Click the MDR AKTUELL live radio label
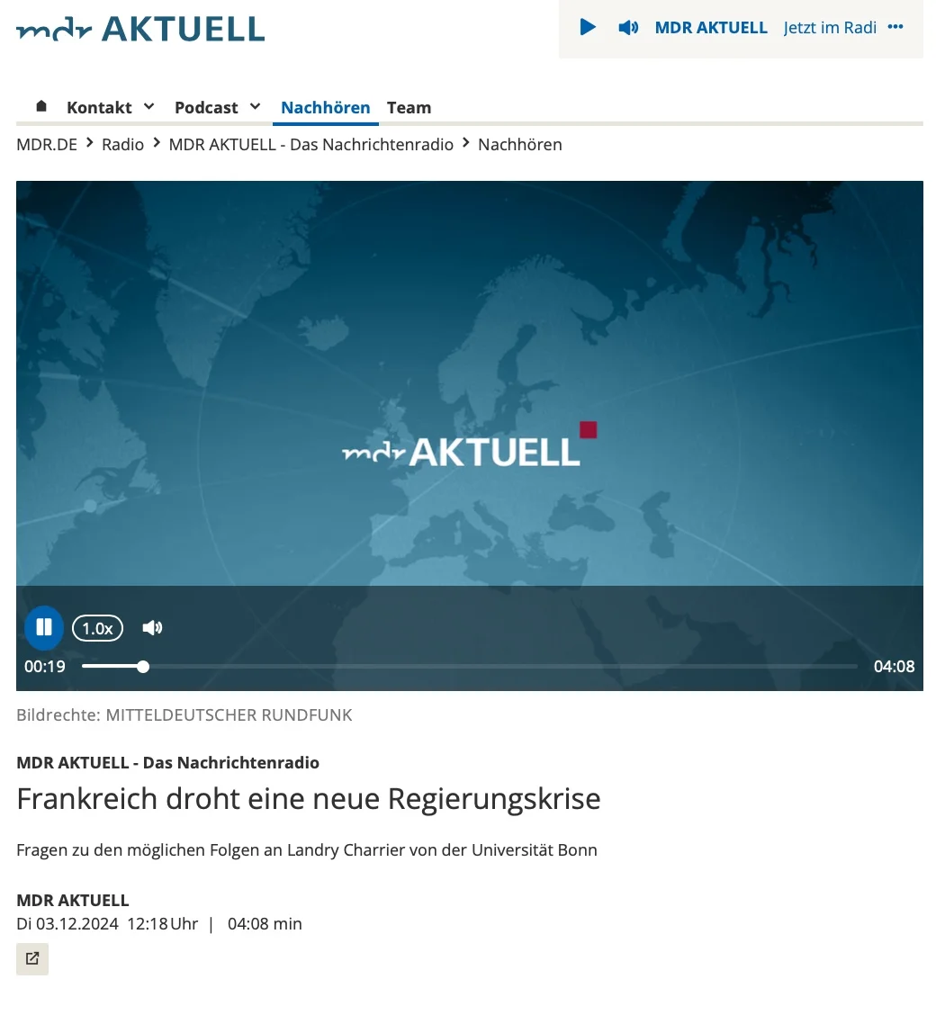 coord(711,27)
